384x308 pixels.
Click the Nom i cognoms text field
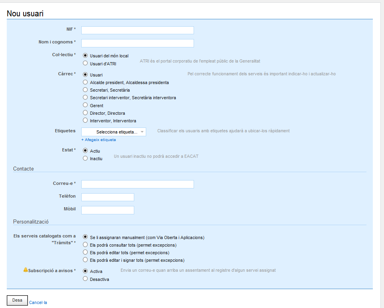pyautogui.click(x=137, y=43)
